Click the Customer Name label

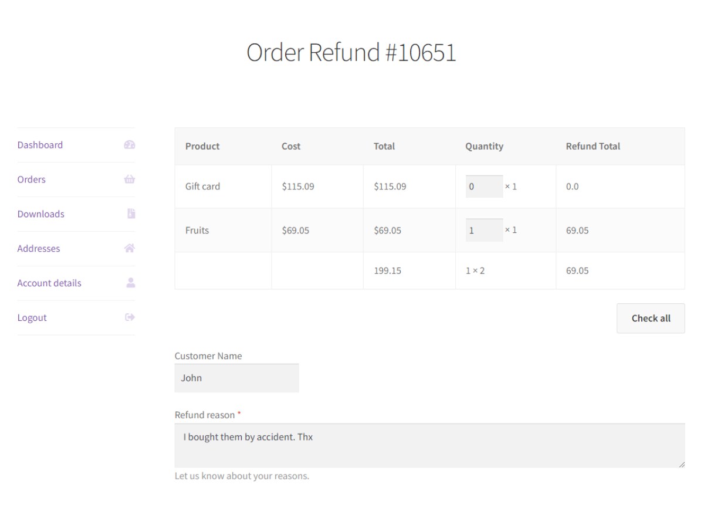208,356
